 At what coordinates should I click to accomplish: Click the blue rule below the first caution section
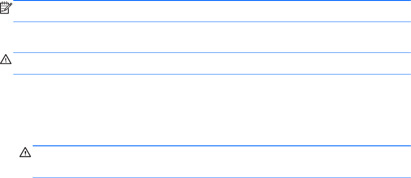212,74
